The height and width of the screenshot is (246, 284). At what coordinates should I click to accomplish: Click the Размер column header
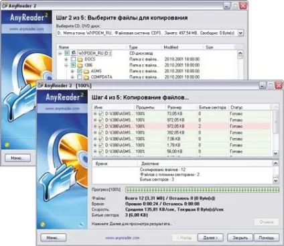pos(181,107)
